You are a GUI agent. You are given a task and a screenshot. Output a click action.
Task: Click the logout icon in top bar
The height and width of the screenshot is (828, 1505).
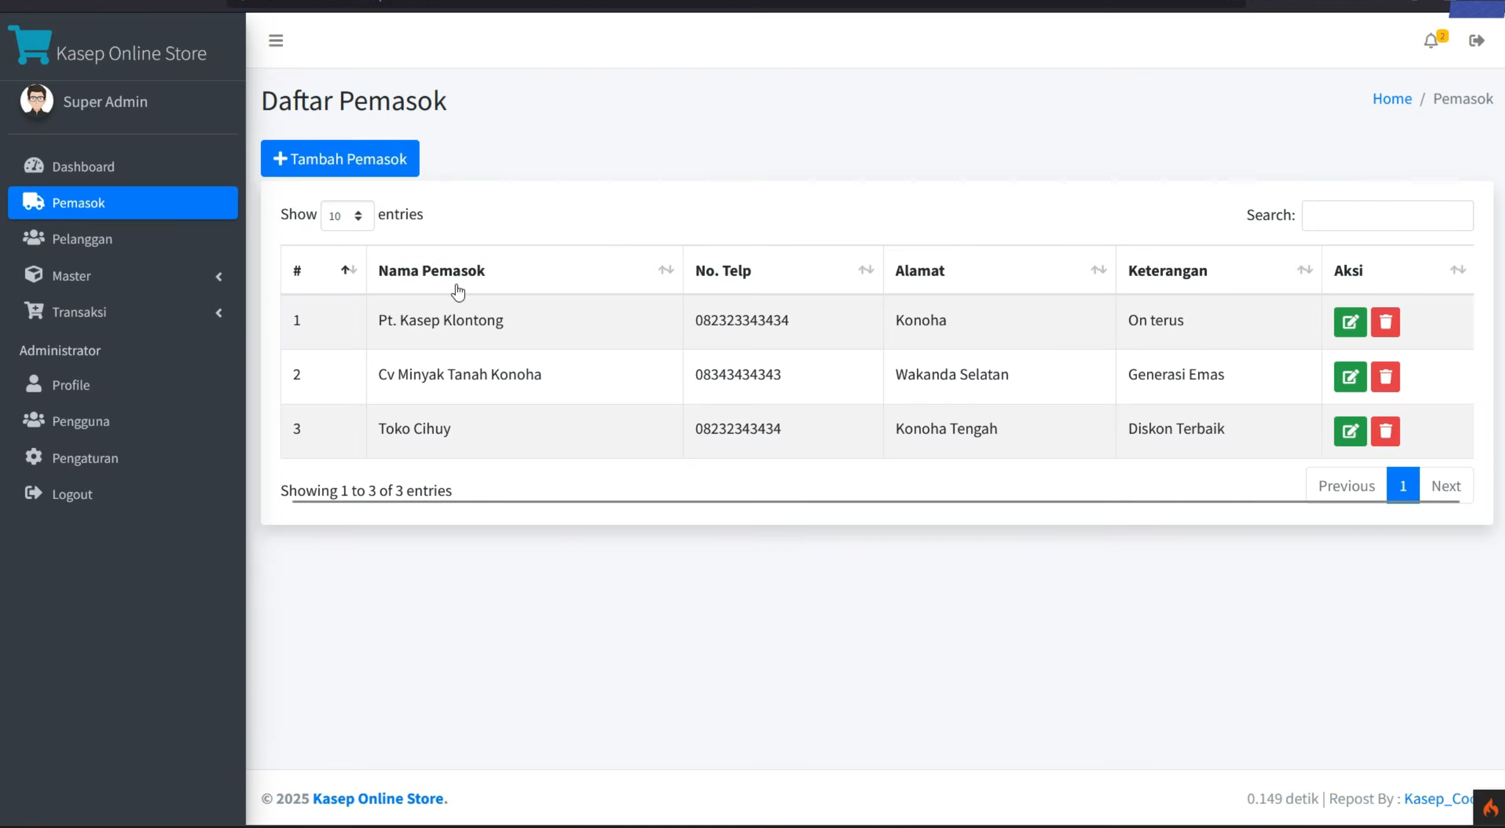coord(1477,41)
